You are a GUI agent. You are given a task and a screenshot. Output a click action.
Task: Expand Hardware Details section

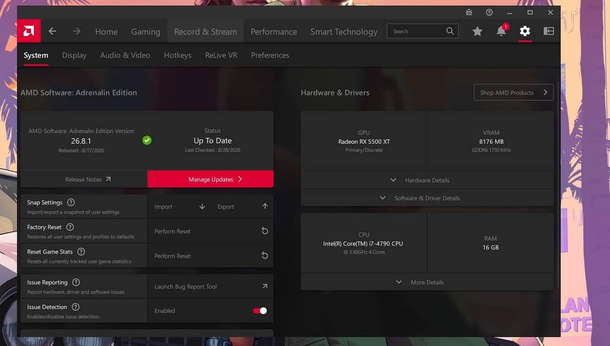pyautogui.click(x=427, y=180)
